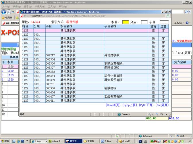
Task: Go to [Home首頁] in the popup
Action: coord(113,105)
